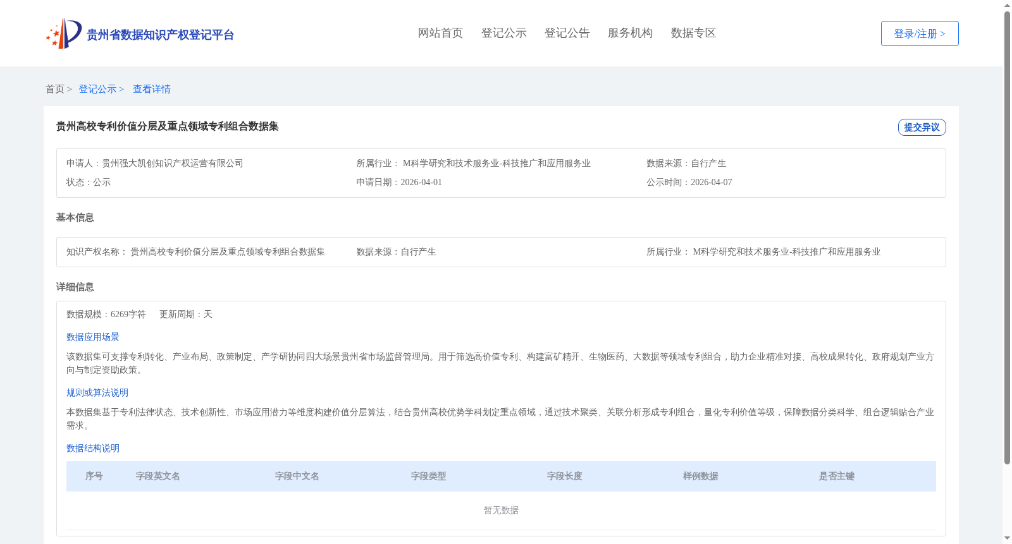
Task: Click the page heading 贵州高校专利价值分层及重点领域专利组合数据集
Action: click(x=168, y=126)
